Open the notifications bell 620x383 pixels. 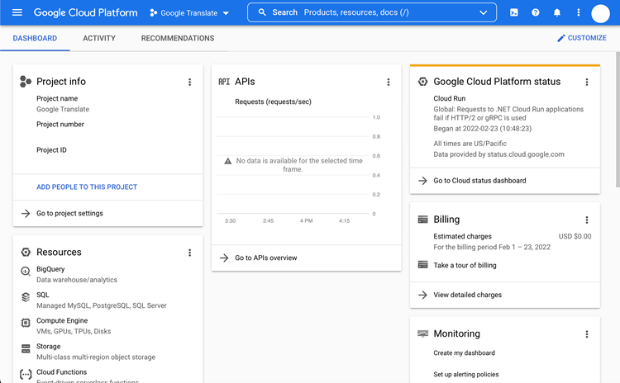[556, 12]
